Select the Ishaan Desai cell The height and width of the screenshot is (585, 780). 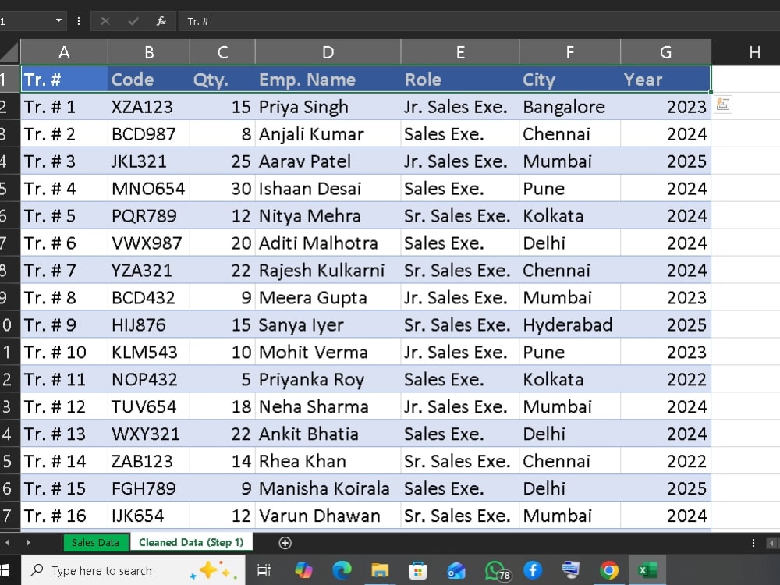click(328, 189)
